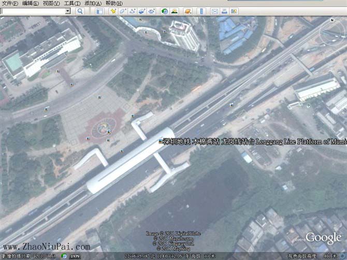347x260 pixels.
Task: Open the 视图(V) menu
Action: click(x=51, y=3)
